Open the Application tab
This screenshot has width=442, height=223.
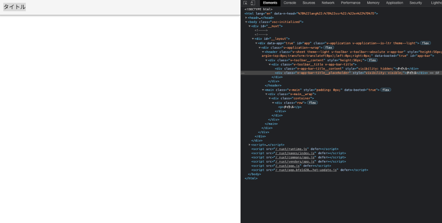[x=394, y=3]
